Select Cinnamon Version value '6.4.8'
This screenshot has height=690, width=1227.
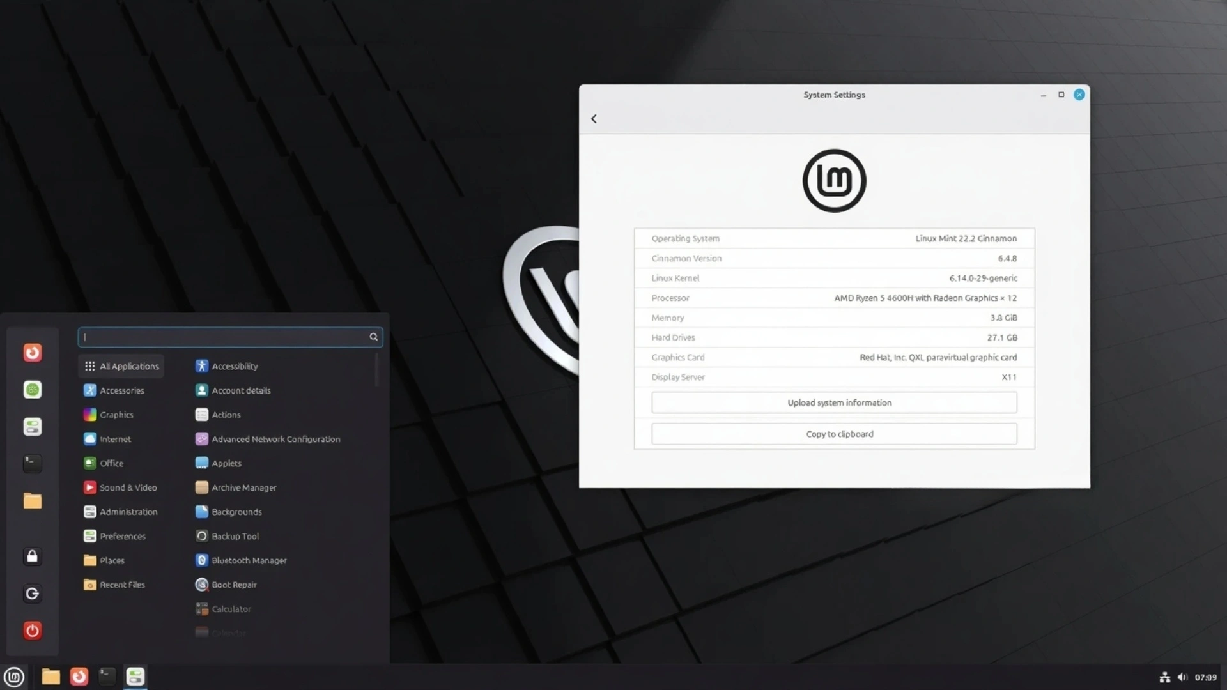point(1007,258)
